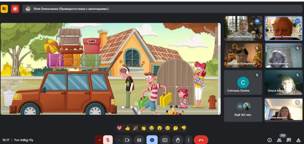Close the emoji reactions bar

click(x=152, y=140)
